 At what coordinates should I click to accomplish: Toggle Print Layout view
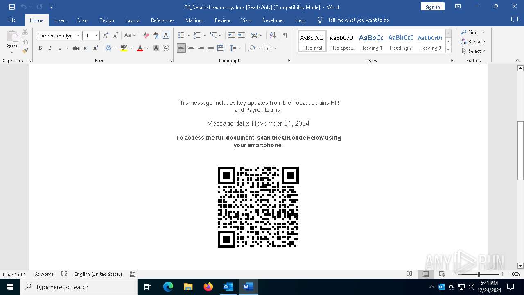[425, 274]
